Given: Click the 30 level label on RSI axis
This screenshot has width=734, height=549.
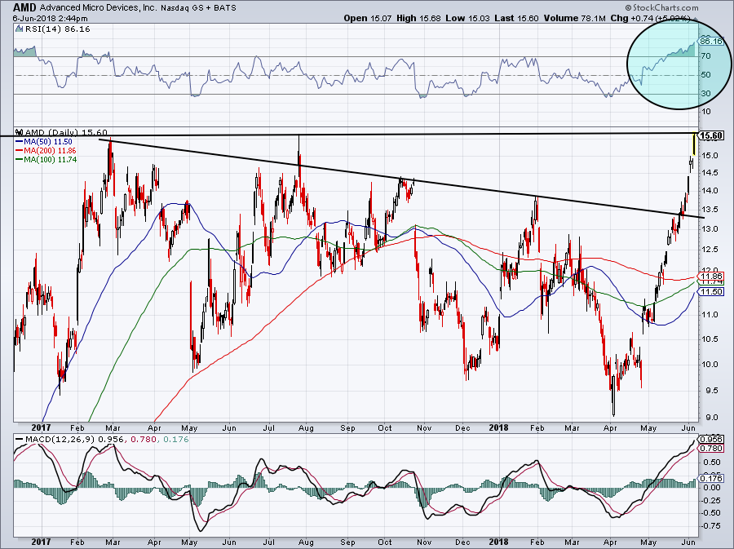Looking at the screenshot, I should pos(706,94).
